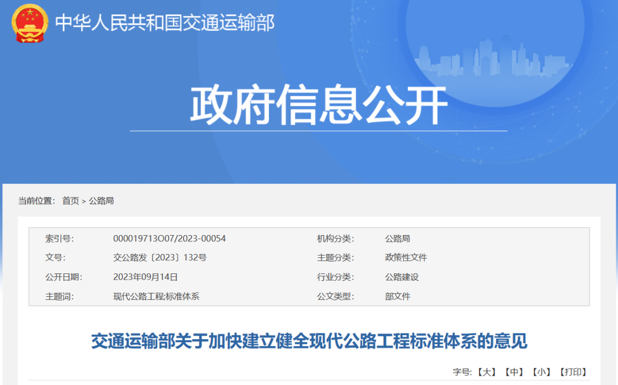Viewport: 618px width, 385px height.
Task: Go to 首页 in the breadcrumb
Action: pyautogui.click(x=70, y=201)
